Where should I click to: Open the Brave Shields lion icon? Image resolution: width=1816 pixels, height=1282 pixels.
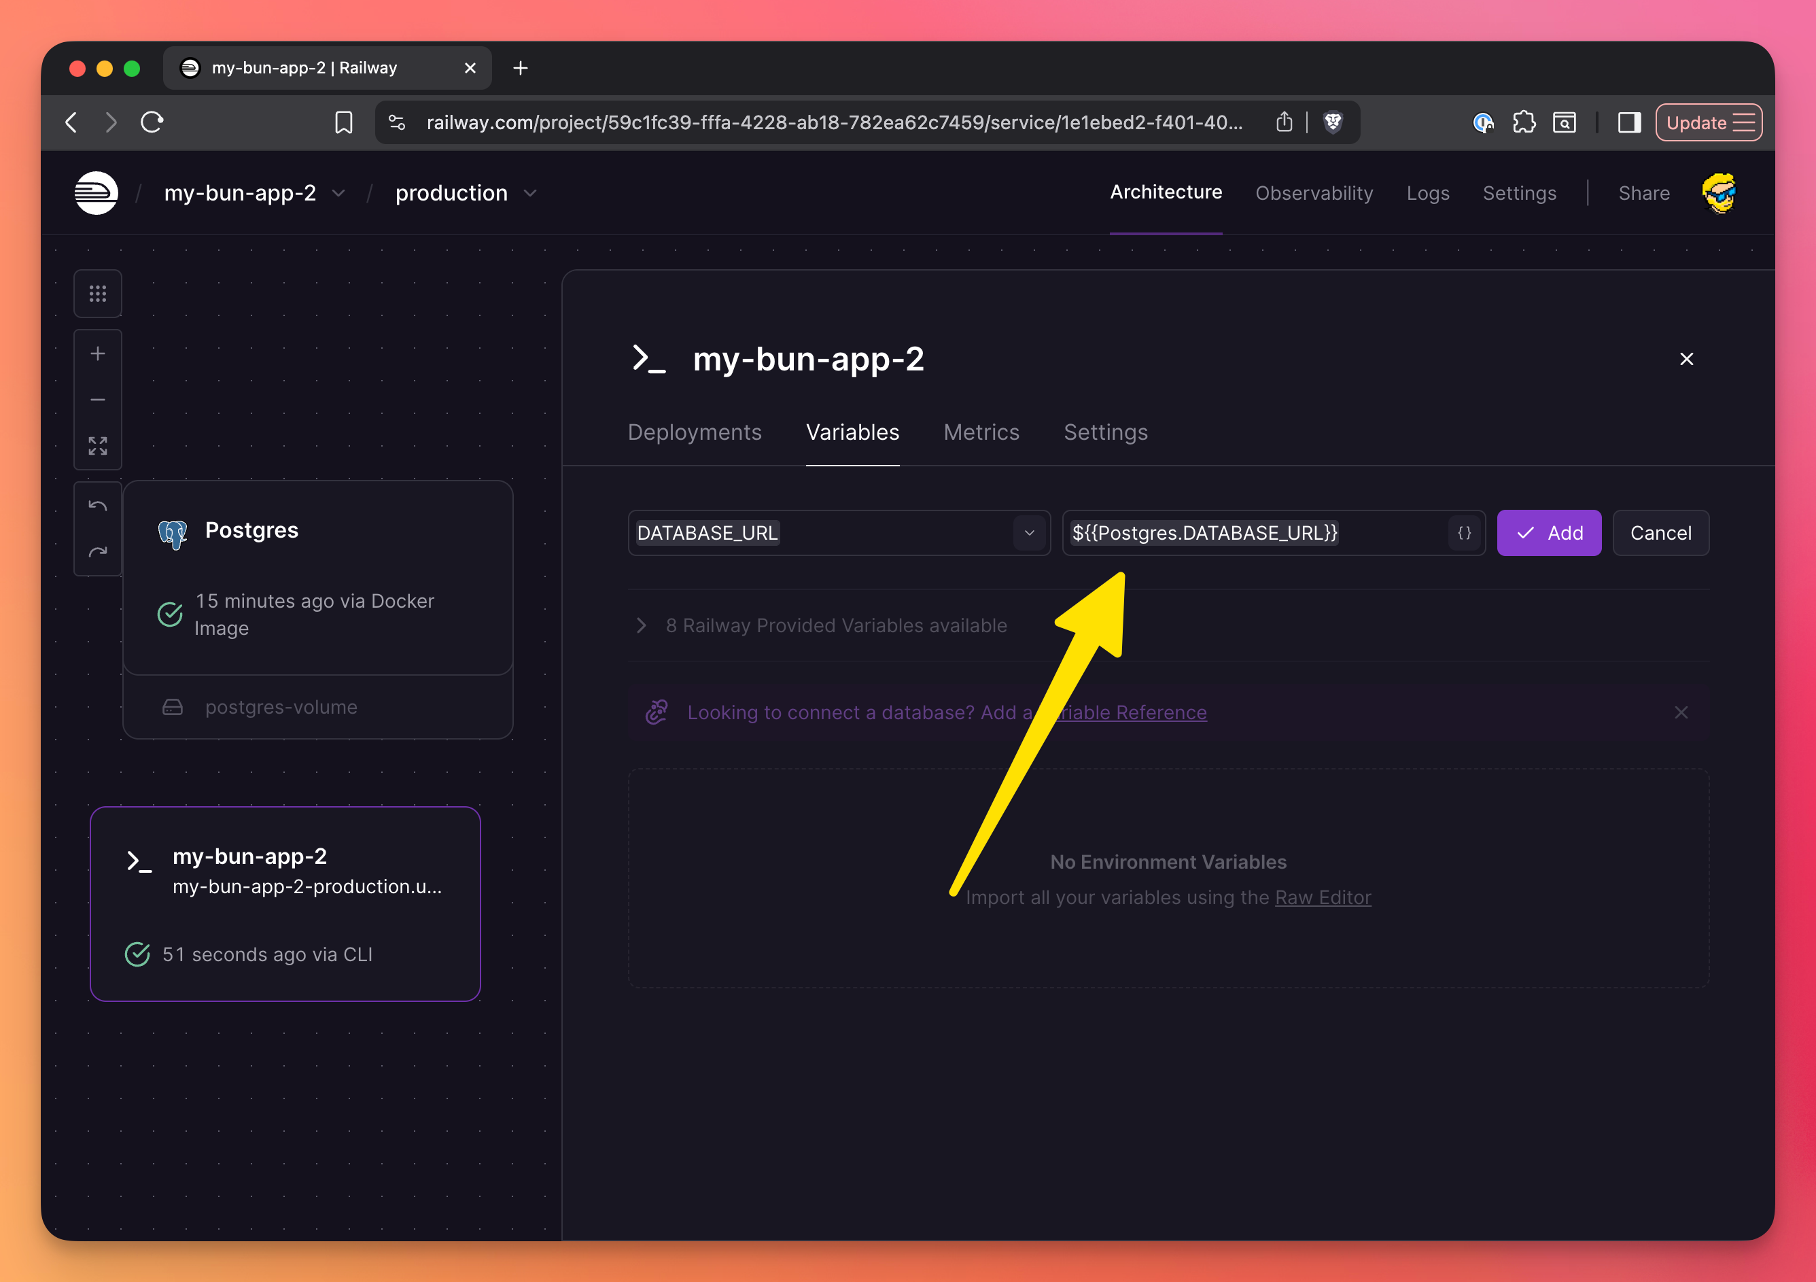click(x=1333, y=122)
